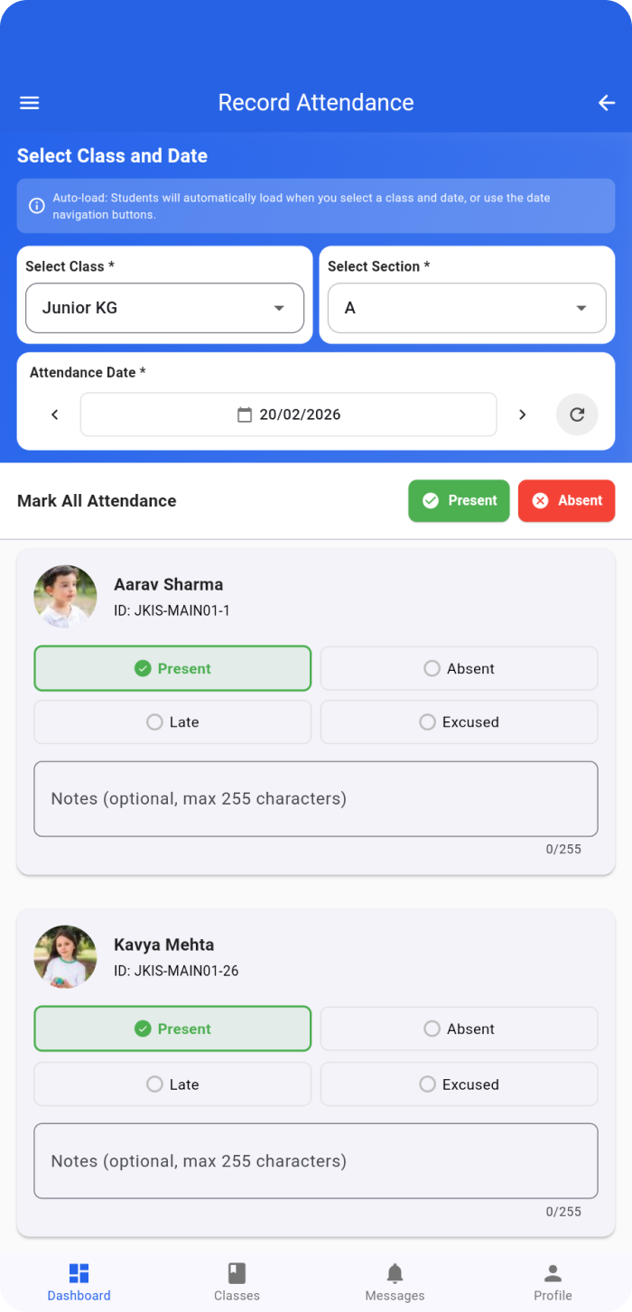632x1312 pixels.
Task: Mark Aarav Sharma as Absent
Action: pyautogui.click(x=459, y=668)
